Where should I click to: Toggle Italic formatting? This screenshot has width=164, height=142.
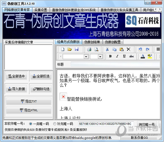click(x=117, y=56)
